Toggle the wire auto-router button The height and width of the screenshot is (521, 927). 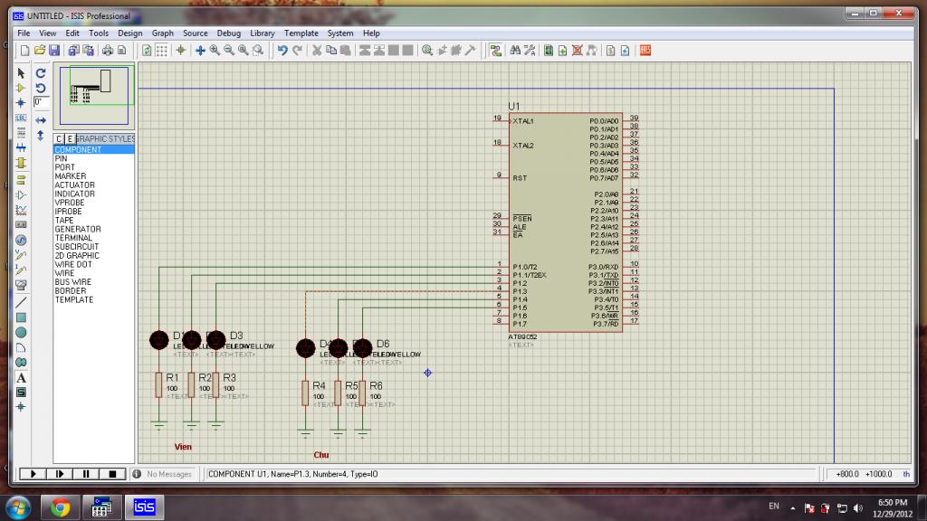[x=495, y=51]
